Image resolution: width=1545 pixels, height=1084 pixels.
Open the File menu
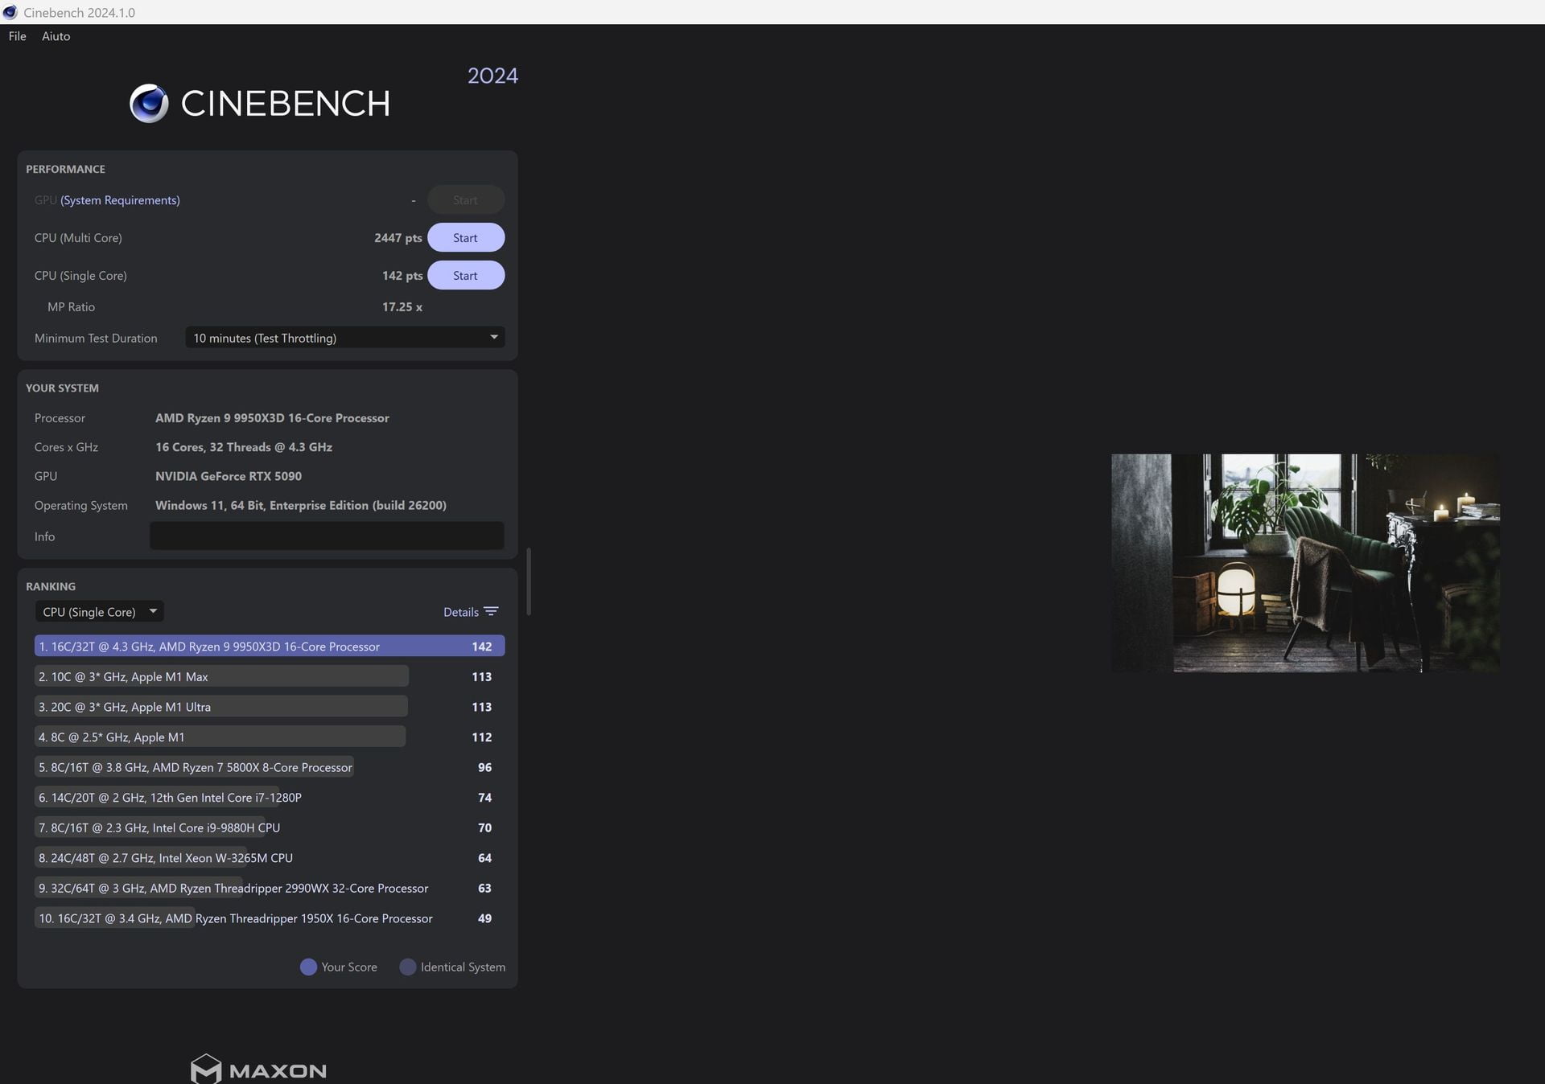click(17, 36)
